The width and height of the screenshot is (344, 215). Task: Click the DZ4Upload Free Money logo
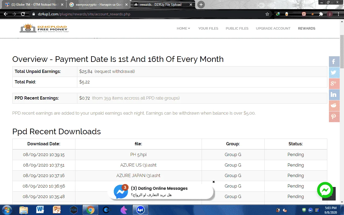point(44,28)
